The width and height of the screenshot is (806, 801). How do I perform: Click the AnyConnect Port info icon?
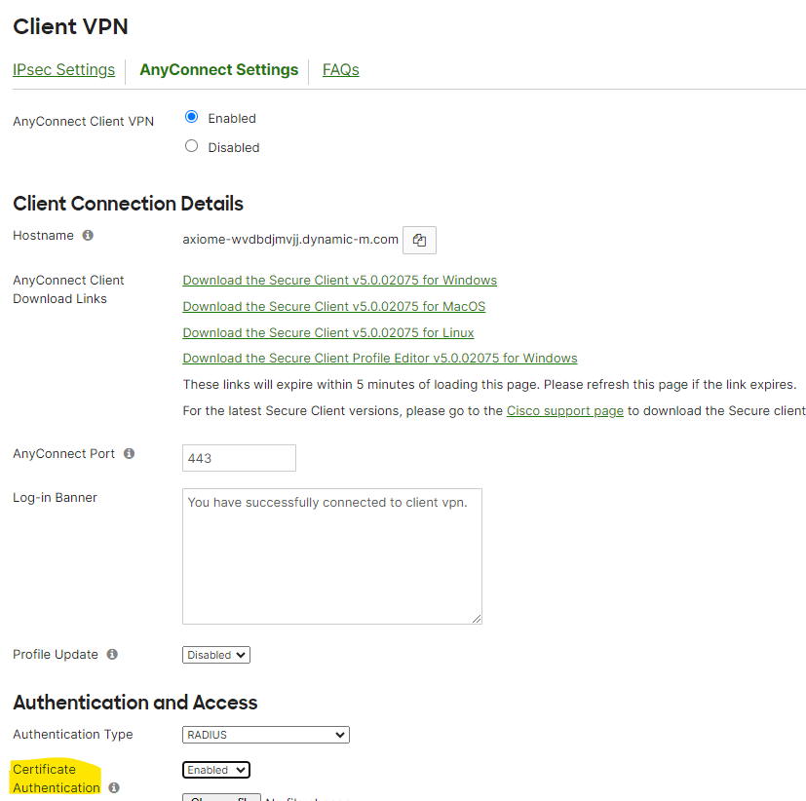130,454
